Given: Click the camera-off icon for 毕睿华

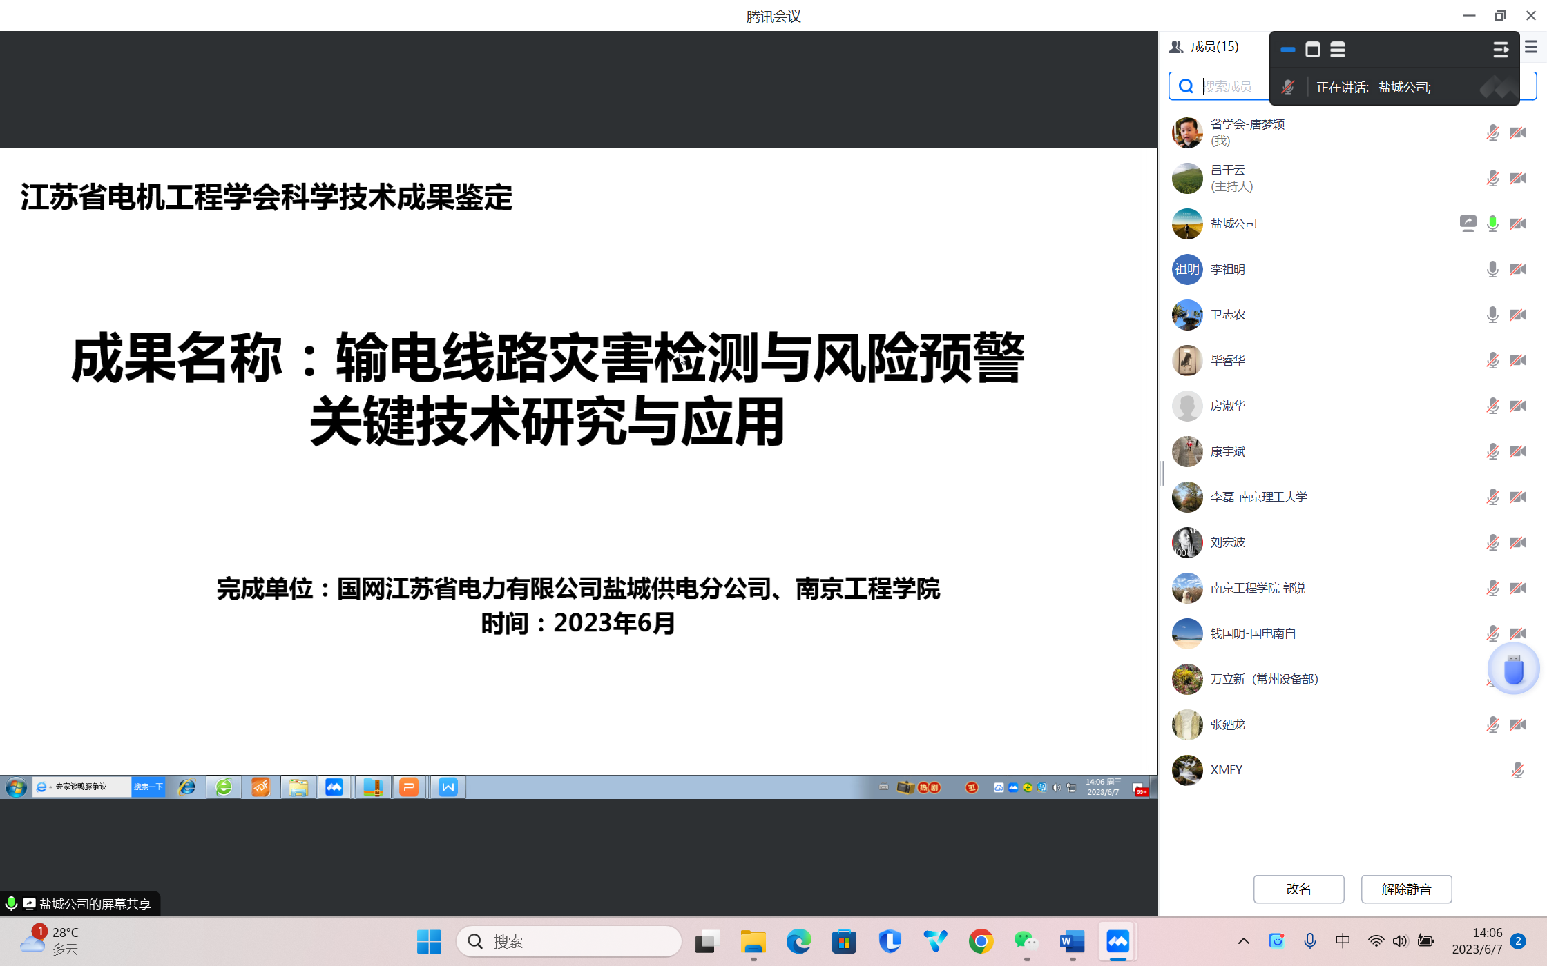Looking at the screenshot, I should (1518, 360).
